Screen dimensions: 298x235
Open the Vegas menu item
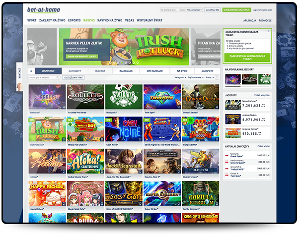click(130, 20)
